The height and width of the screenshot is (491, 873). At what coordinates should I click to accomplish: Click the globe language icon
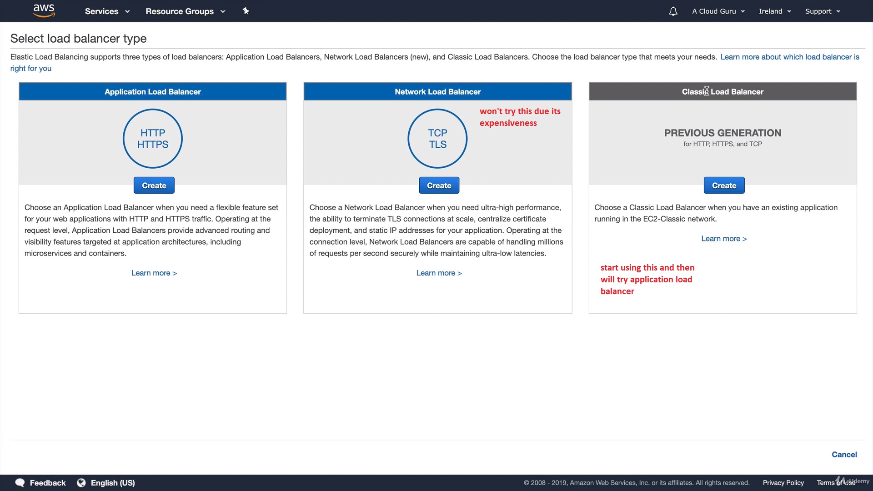(x=81, y=483)
